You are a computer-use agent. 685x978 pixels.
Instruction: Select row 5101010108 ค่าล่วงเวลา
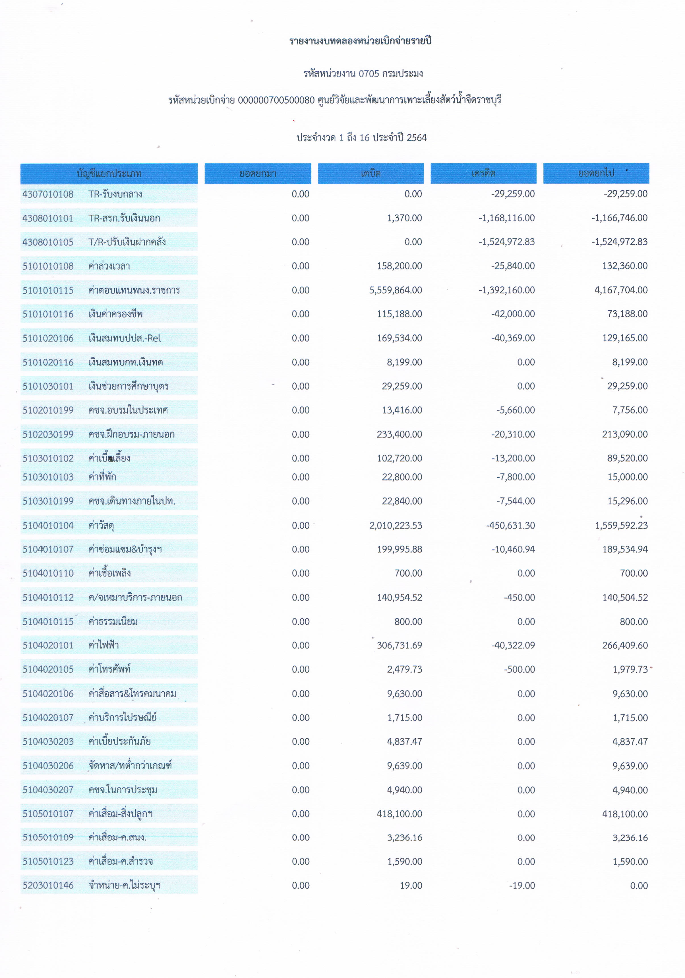coord(109,266)
